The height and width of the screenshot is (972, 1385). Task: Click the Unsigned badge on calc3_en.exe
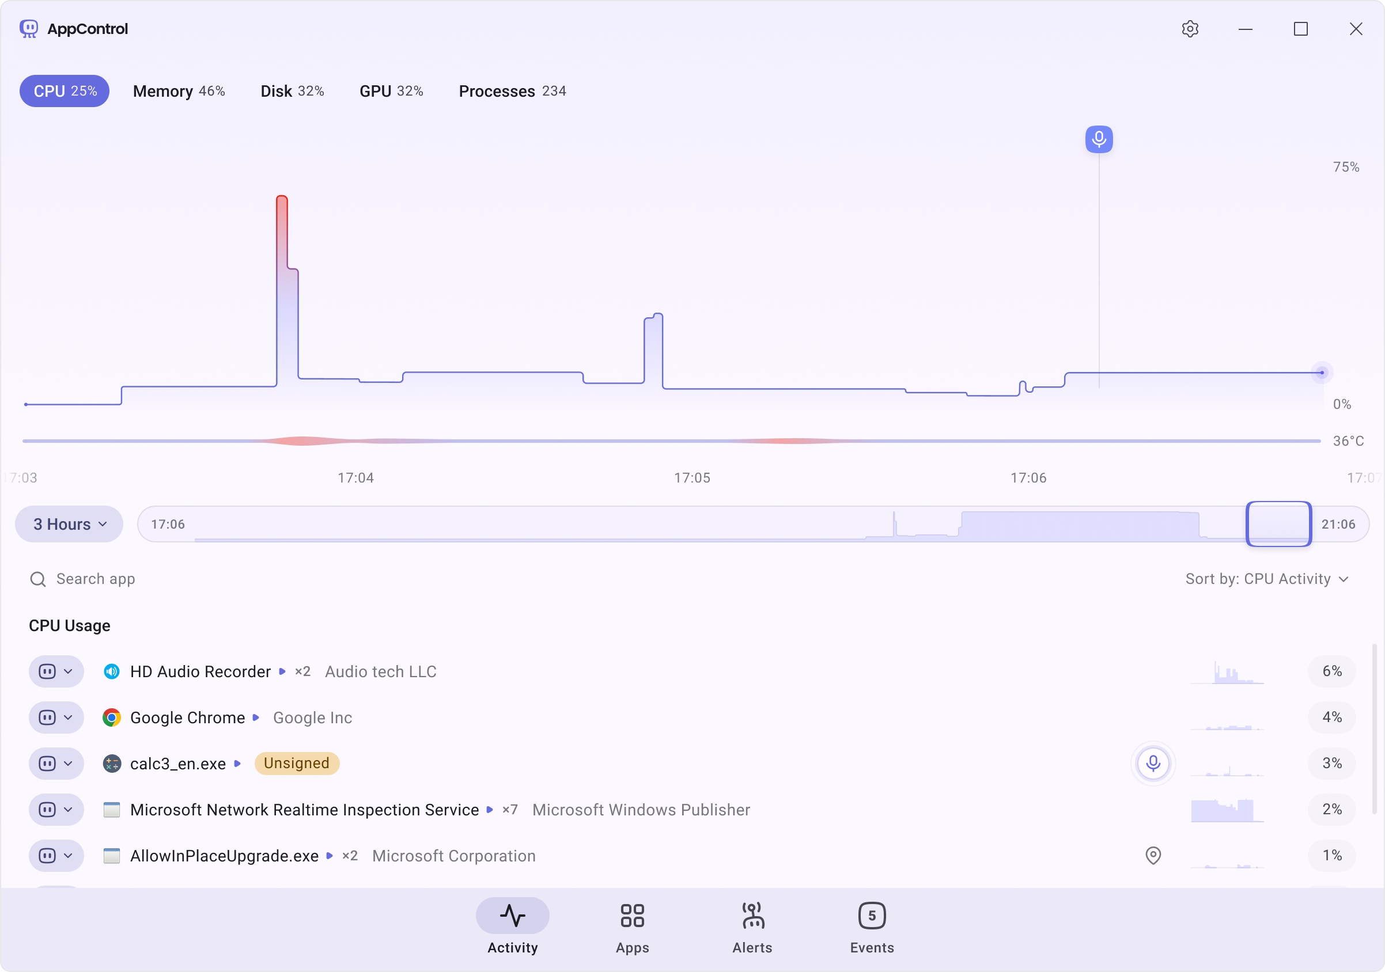(296, 763)
